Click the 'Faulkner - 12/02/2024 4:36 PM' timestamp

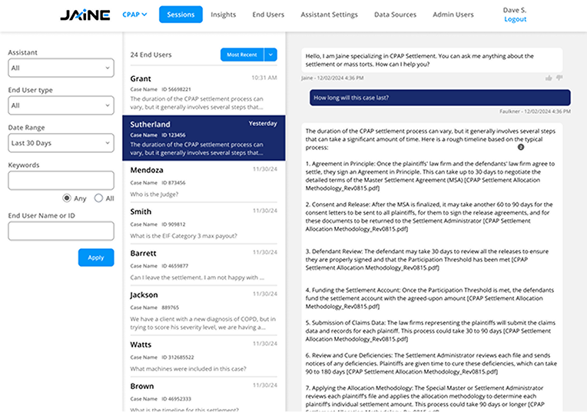[x=535, y=111]
